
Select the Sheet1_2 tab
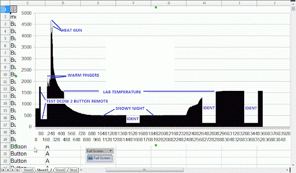tap(44, 170)
